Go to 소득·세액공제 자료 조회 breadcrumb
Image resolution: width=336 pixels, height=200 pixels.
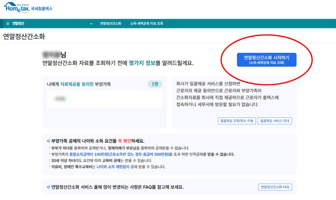pos(146,24)
